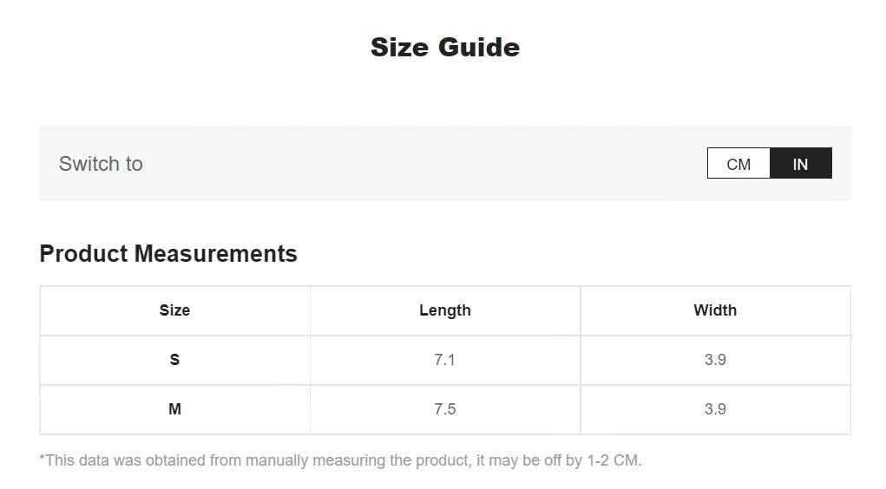Click the manual measurement disclaimer text
The image size is (886, 489).
point(340,460)
